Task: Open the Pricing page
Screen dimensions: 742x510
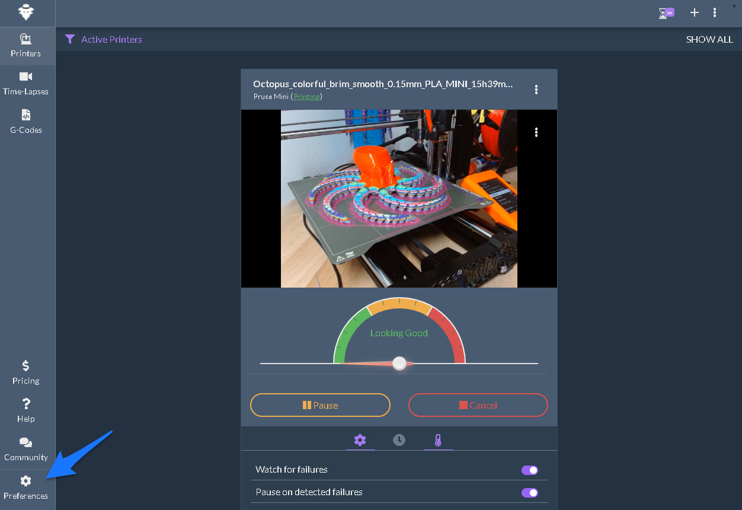Action: pyautogui.click(x=26, y=372)
